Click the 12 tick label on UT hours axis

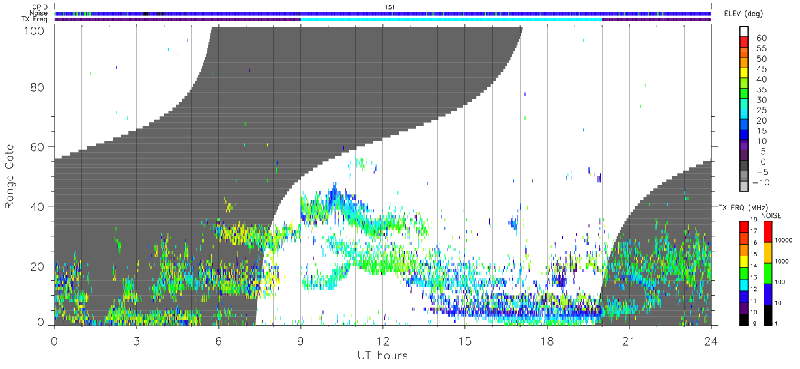pyautogui.click(x=382, y=341)
